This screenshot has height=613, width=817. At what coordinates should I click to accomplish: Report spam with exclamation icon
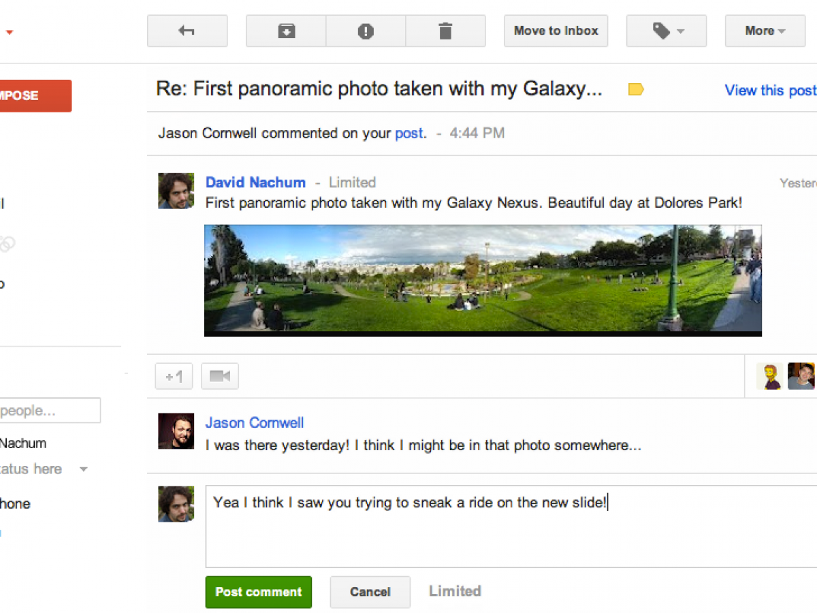tap(366, 31)
